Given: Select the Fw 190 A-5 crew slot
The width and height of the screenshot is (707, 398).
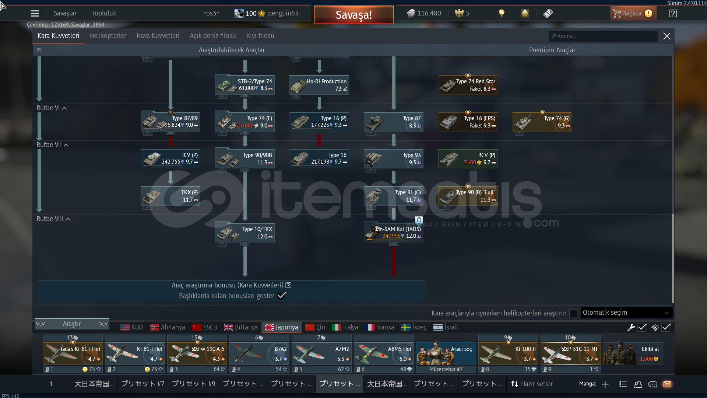Looking at the screenshot, I should pos(197,353).
